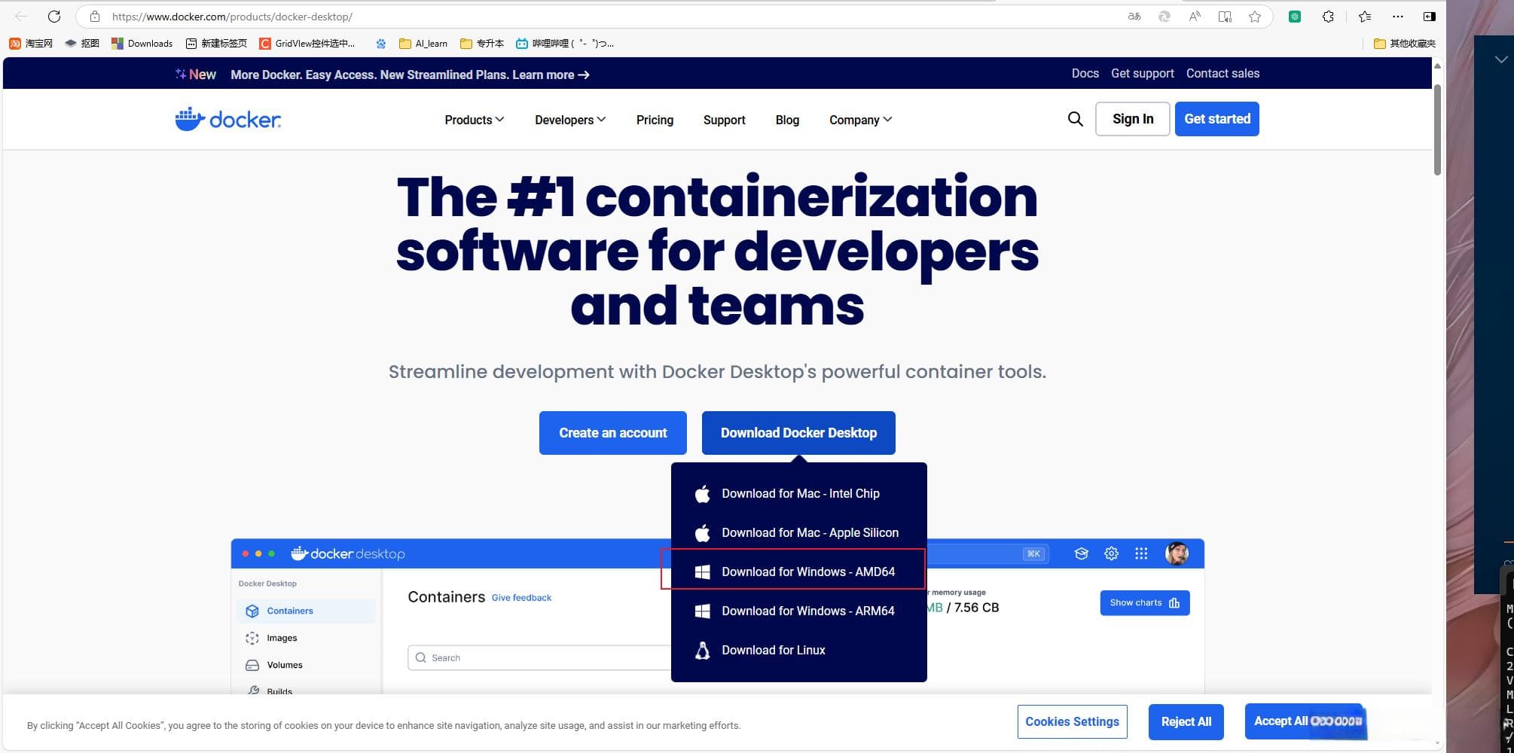Click the site search magnifier icon
The height and width of the screenshot is (753, 1514).
click(x=1075, y=119)
